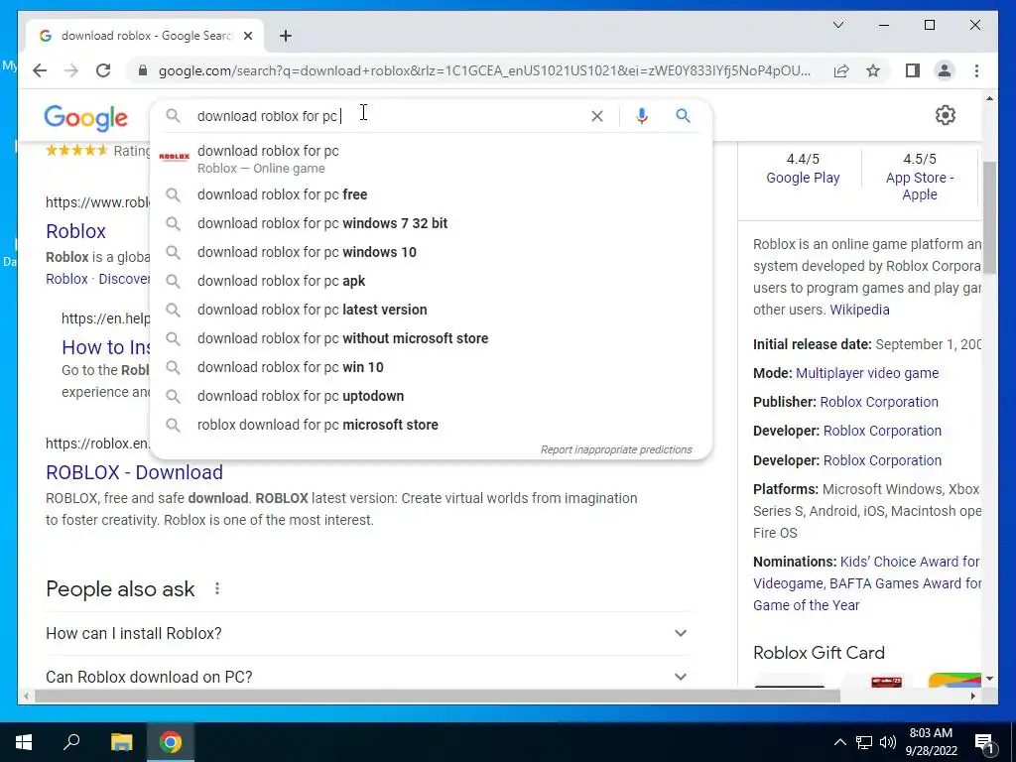The height and width of the screenshot is (762, 1016).
Task: Open the Windows Start button
Action: pyautogui.click(x=24, y=742)
